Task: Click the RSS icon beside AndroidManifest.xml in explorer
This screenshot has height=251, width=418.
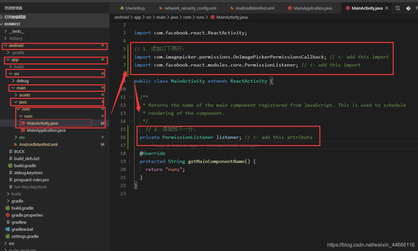Action: (15, 144)
